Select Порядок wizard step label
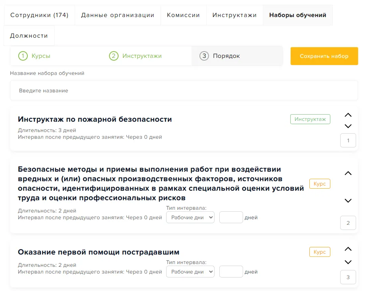Image resolution: width=366 pixels, height=291 pixels. [x=226, y=56]
